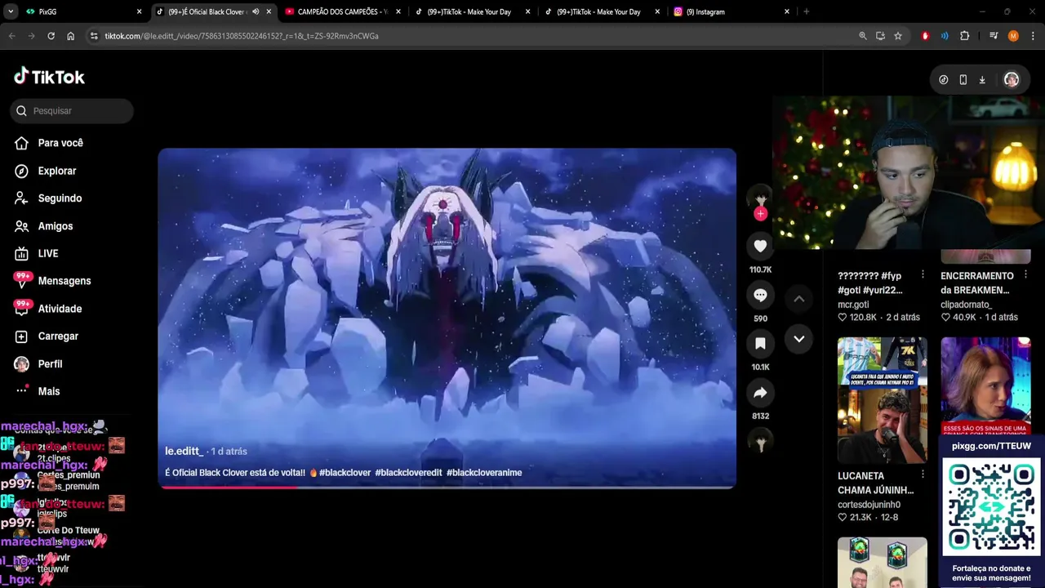The height and width of the screenshot is (588, 1045).
Task: Go to browser home page
Action: click(70, 36)
